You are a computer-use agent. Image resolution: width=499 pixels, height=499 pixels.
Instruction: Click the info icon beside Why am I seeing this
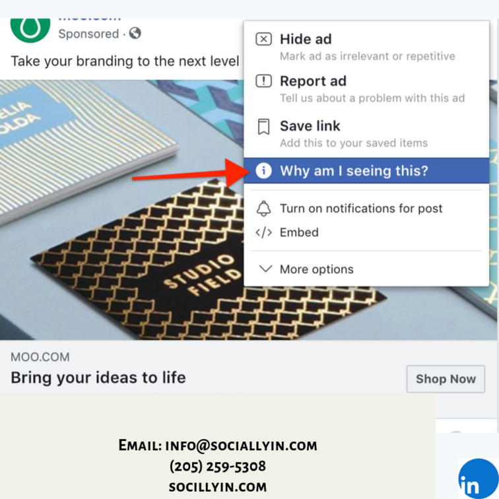point(263,170)
